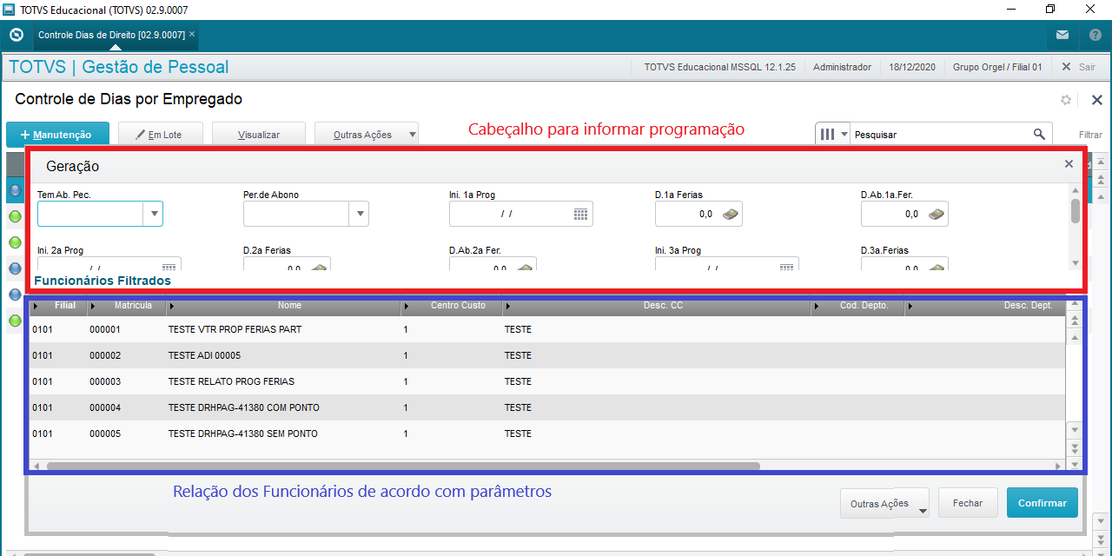The width and height of the screenshot is (1112, 556).
Task: Sort by the Desc. CC column header
Action: (x=656, y=306)
